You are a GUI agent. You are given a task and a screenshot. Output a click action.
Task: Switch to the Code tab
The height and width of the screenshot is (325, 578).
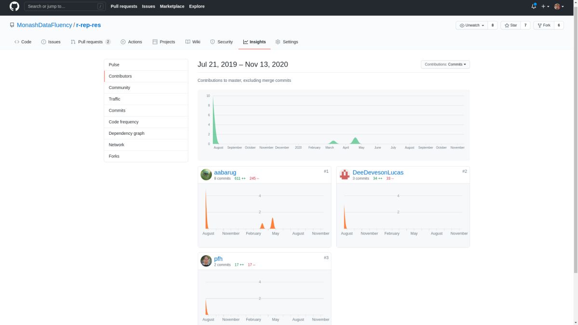(23, 42)
